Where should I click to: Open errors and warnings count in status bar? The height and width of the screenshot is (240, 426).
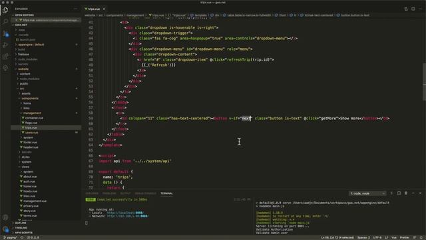(x=34, y=237)
